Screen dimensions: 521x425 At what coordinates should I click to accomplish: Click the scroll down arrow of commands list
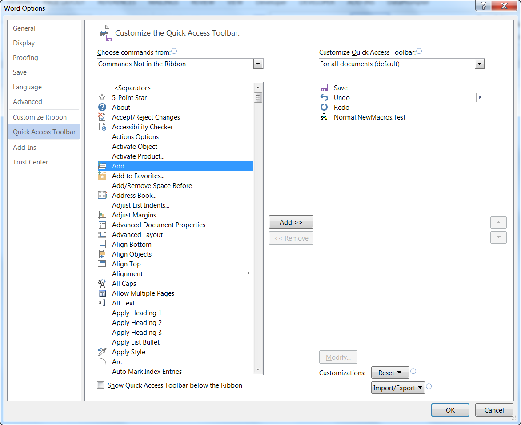258,369
